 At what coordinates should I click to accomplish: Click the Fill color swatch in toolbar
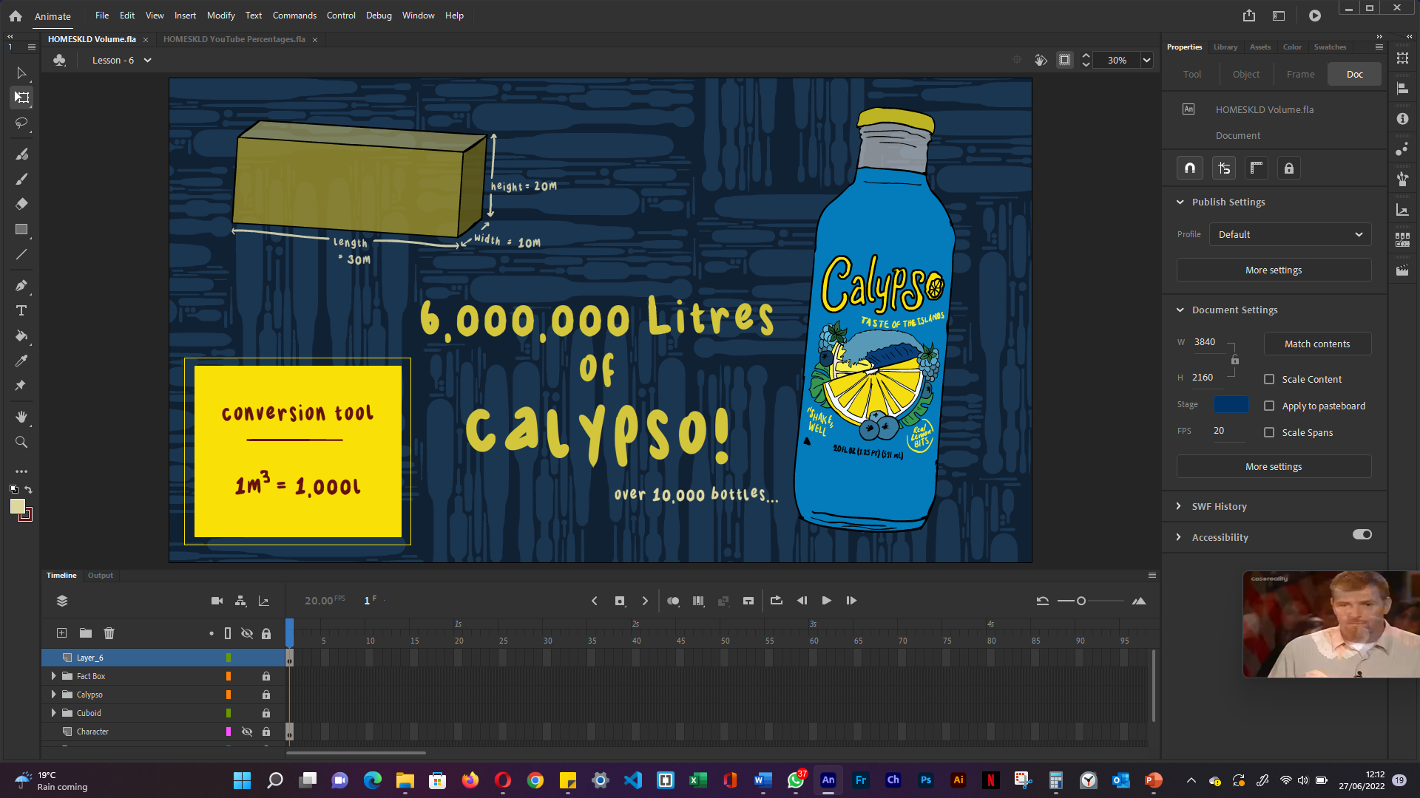18,506
